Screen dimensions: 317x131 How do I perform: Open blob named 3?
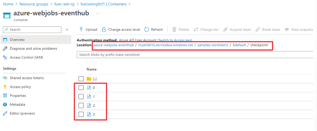click(94, 115)
